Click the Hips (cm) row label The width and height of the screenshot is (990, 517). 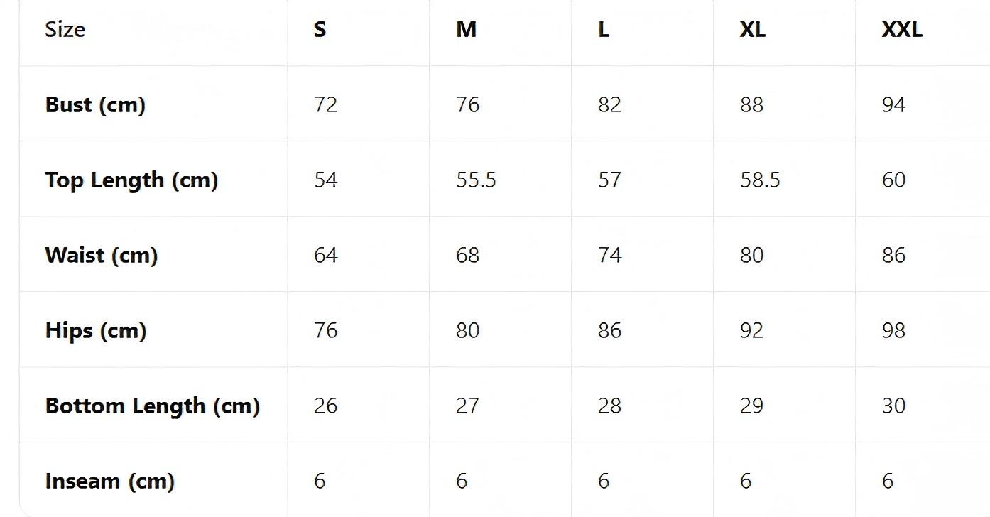[95, 331]
